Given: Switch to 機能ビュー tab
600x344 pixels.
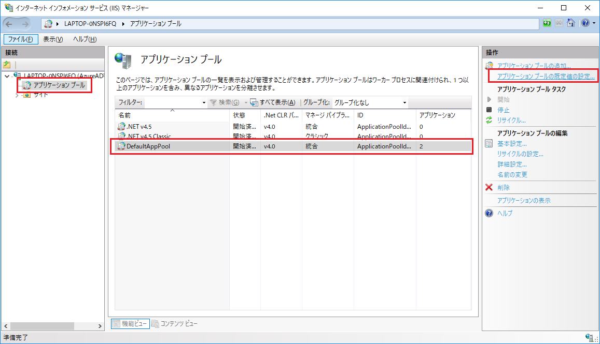Looking at the screenshot, I should 130,323.
